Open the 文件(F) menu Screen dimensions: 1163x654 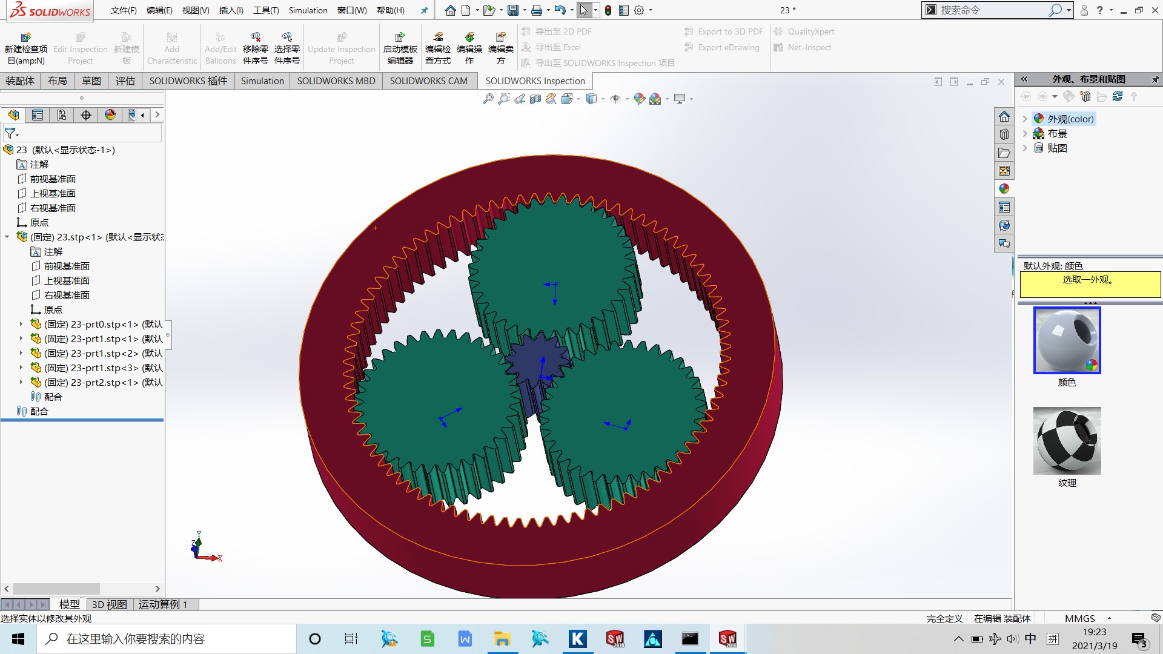[124, 10]
